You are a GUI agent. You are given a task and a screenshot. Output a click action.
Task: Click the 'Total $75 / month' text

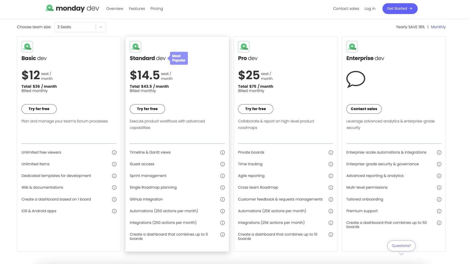pyautogui.click(x=255, y=86)
